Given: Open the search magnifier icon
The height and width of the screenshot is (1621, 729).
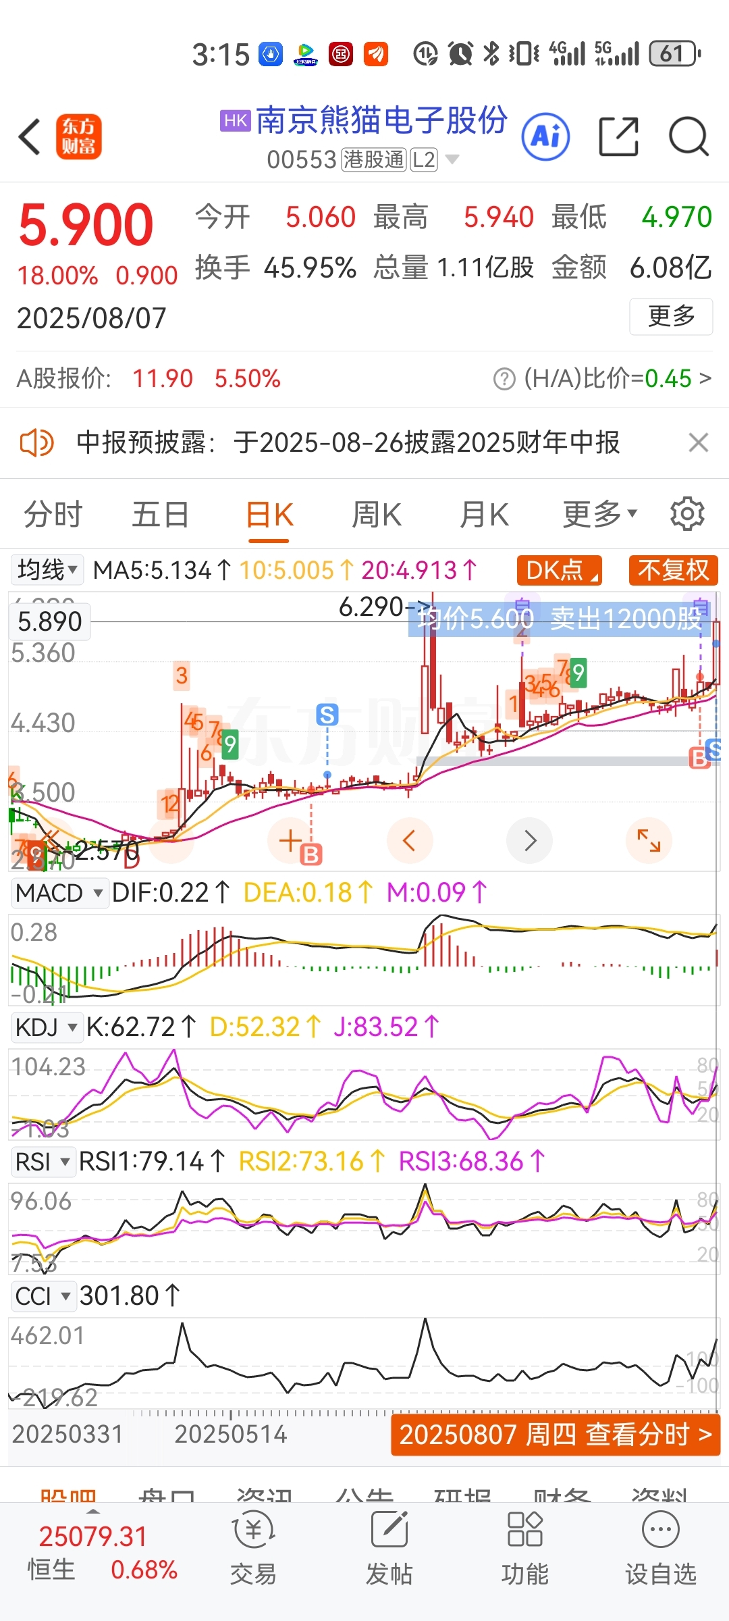Looking at the screenshot, I should point(688,136).
